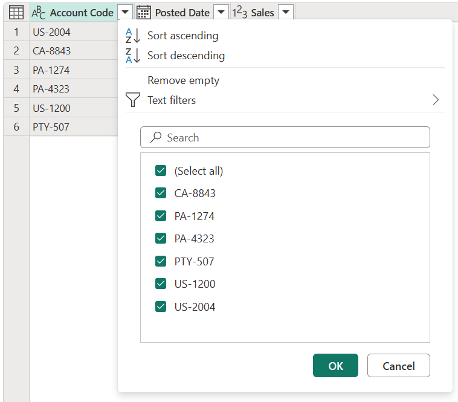This screenshot has height=402, width=458.
Task: Select row number 5
Action: tap(16, 108)
